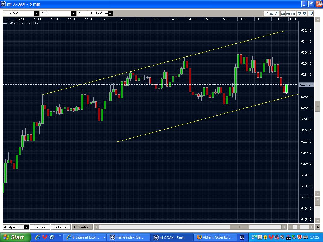Click vertical scrollbar down arrow

tap(318, 193)
